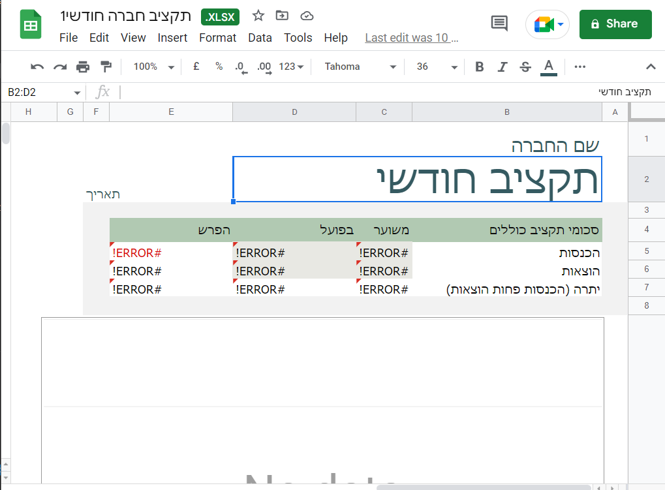Image resolution: width=665 pixels, height=490 pixels.
Task: Select column D header
Action: pyautogui.click(x=294, y=112)
